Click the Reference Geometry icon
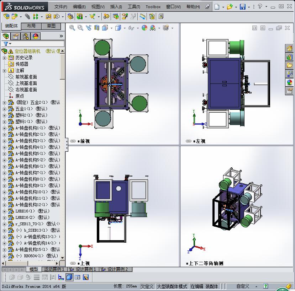 (x=92, y=17)
